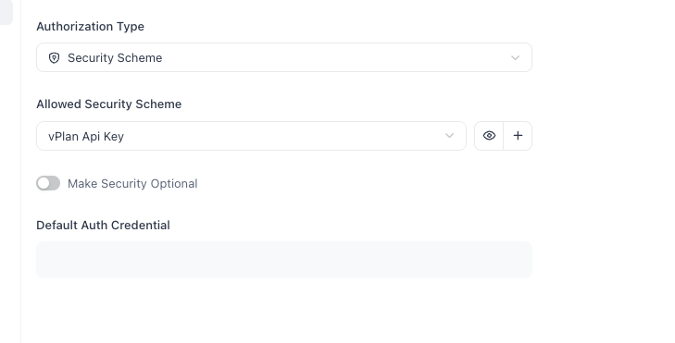Screen dimensions: 675x343
Task: Click the eye icon to view security scheme
Action: tap(489, 136)
